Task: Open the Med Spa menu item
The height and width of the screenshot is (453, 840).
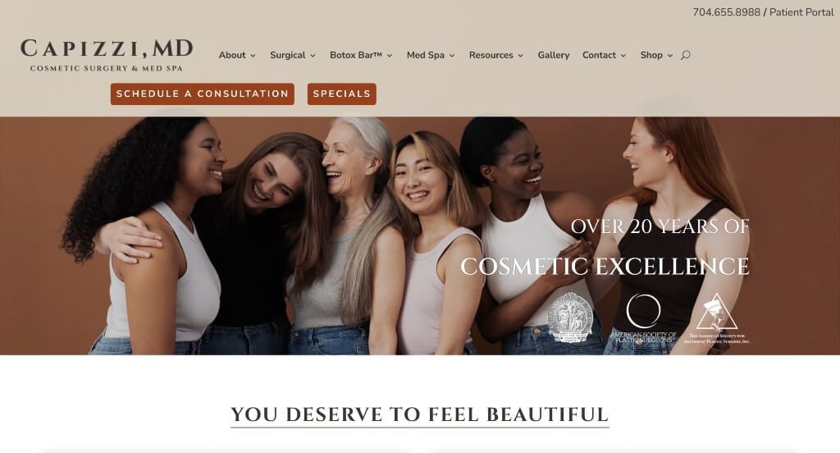Action: [426, 55]
